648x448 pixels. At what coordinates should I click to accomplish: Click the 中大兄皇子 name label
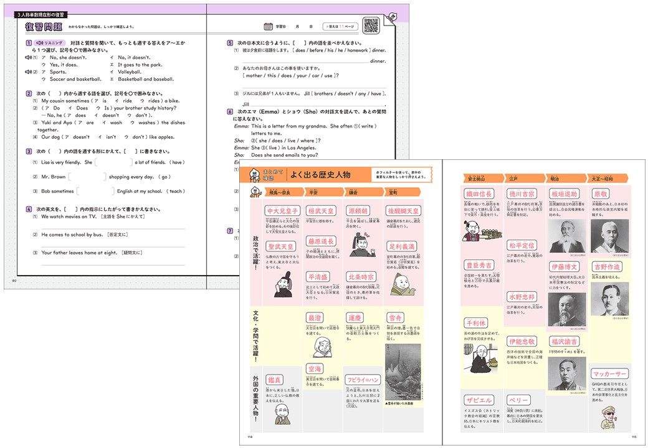282,211
